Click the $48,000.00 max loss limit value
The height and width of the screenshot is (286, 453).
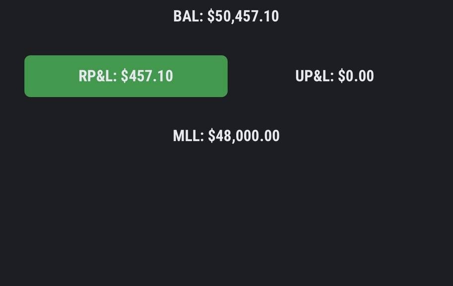point(244,136)
